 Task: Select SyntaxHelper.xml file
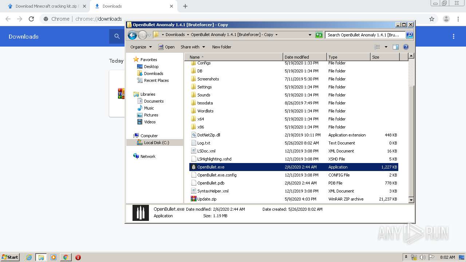click(x=294, y=191)
